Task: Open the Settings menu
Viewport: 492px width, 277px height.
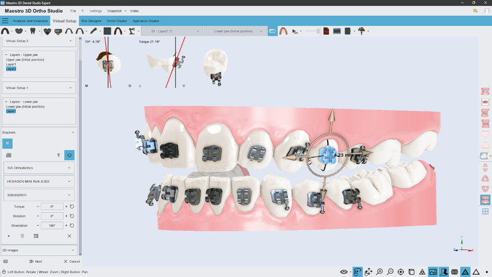Action: click(x=95, y=11)
